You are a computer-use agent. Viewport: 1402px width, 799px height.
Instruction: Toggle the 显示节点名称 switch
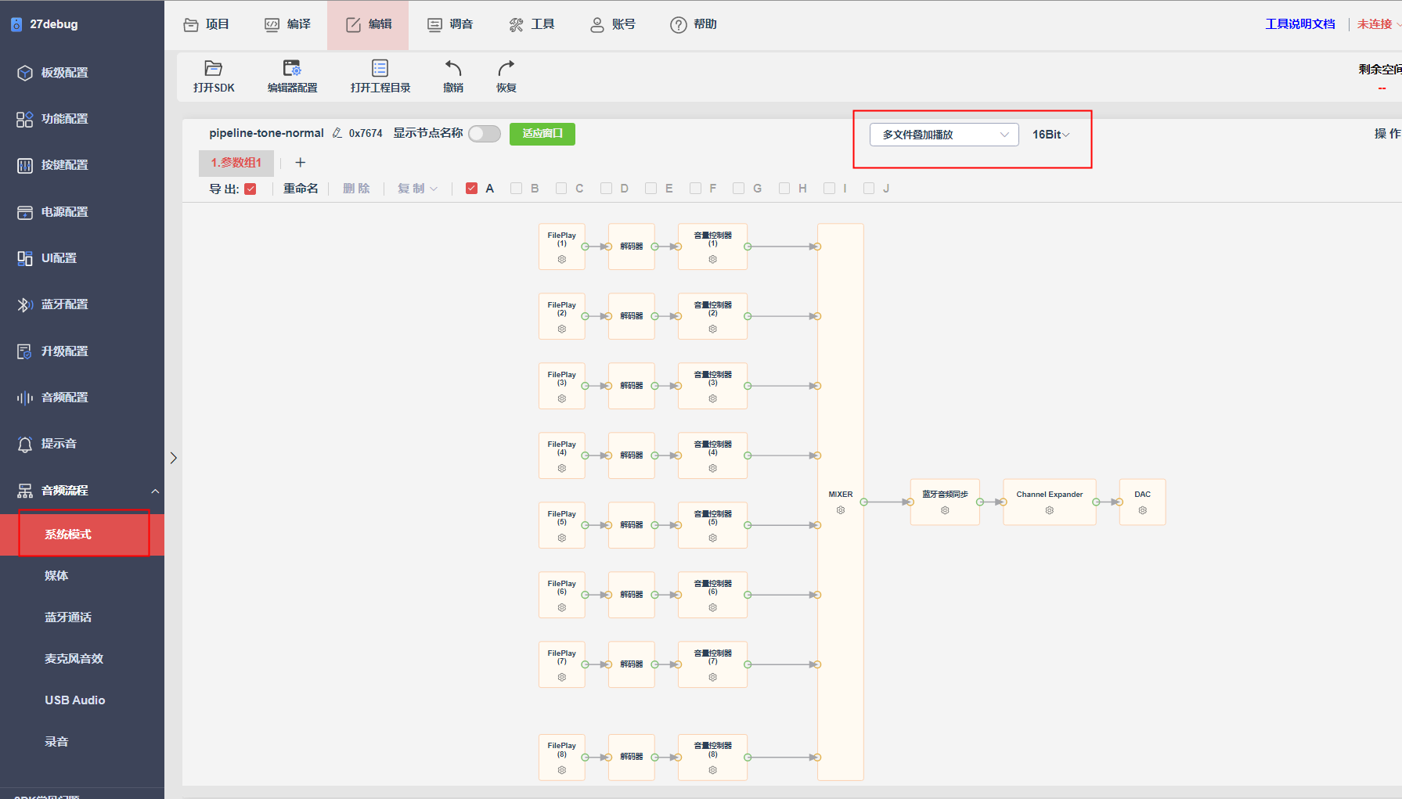click(485, 134)
